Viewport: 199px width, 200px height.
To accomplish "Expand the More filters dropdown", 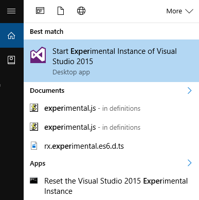I will point(179,11).
